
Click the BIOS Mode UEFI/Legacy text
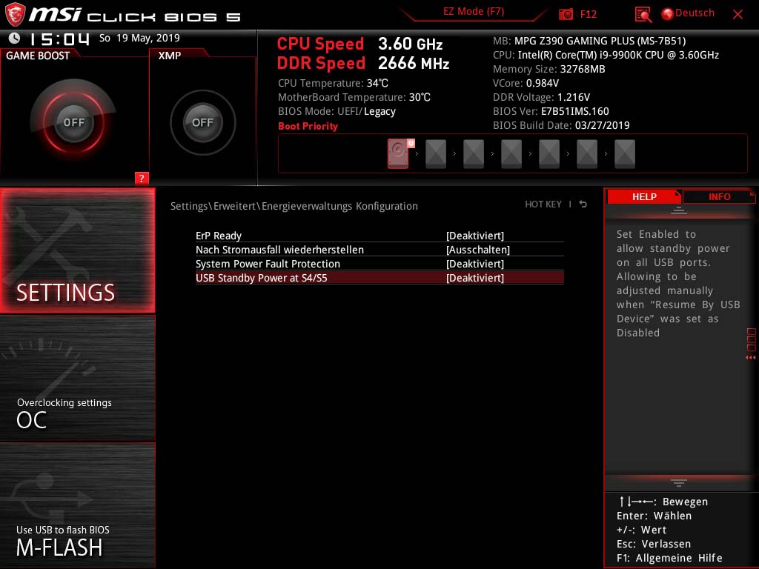point(337,111)
